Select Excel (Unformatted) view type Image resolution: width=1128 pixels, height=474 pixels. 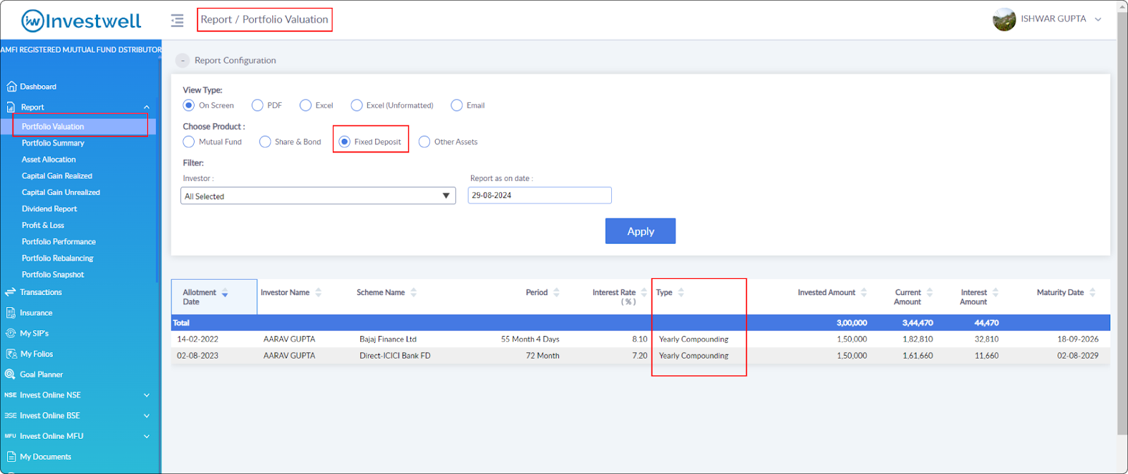point(357,105)
